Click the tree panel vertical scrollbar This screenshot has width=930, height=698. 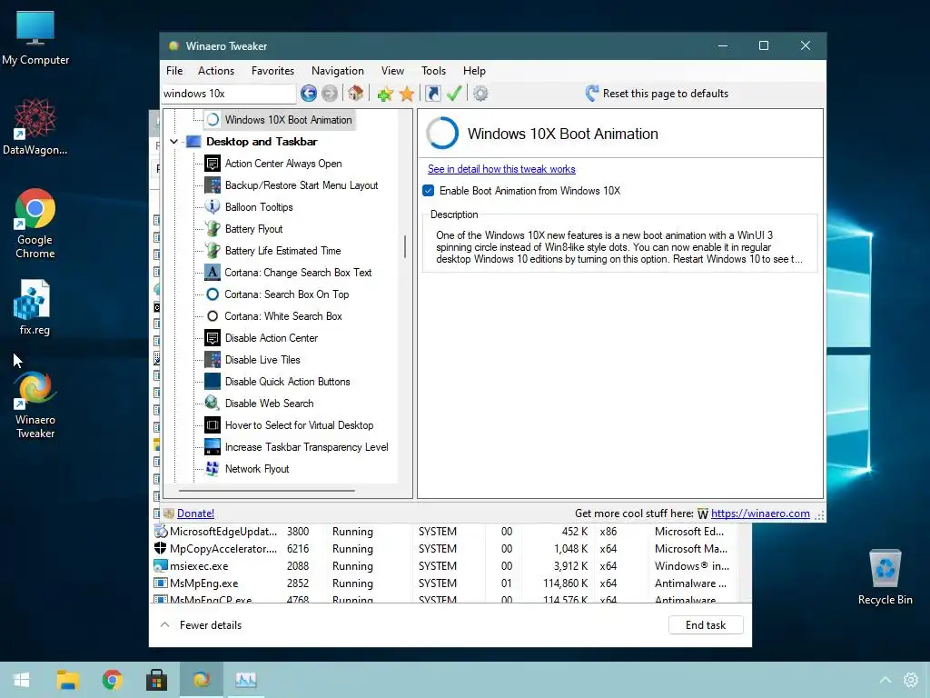click(405, 247)
